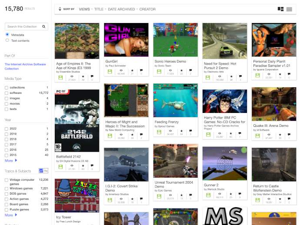Screen dimensions: 300x225
Task: Click floppy icon on Unreal Tournament 2004 card
Action: (159, 196)
